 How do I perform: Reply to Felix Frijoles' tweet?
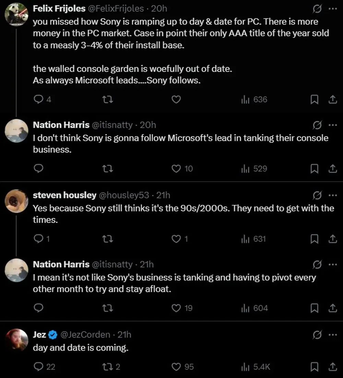click(x=38, y=100)
